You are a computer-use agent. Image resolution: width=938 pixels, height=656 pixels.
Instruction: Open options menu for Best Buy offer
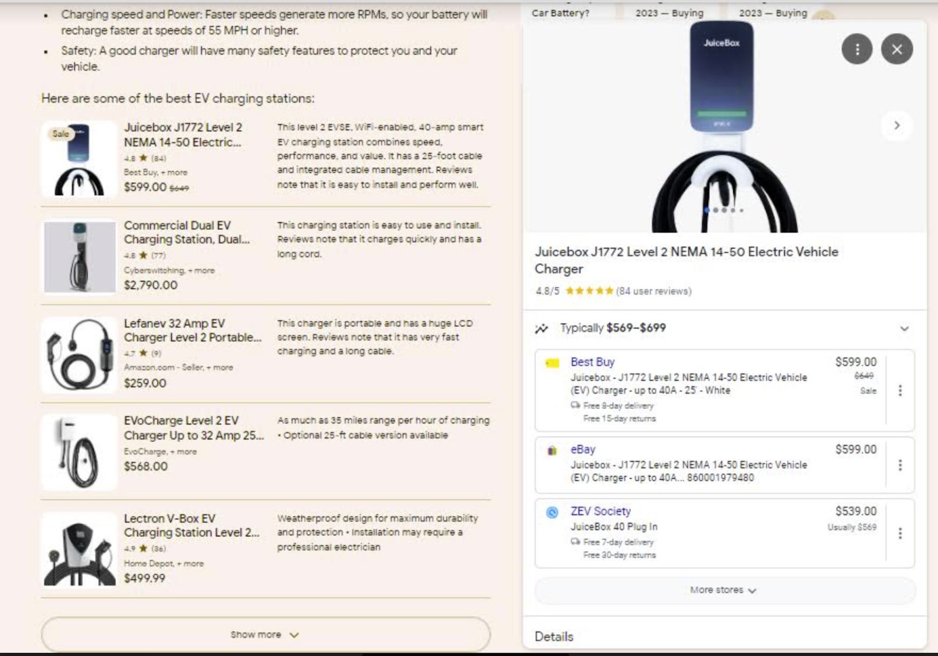click(x=900, y=390)
